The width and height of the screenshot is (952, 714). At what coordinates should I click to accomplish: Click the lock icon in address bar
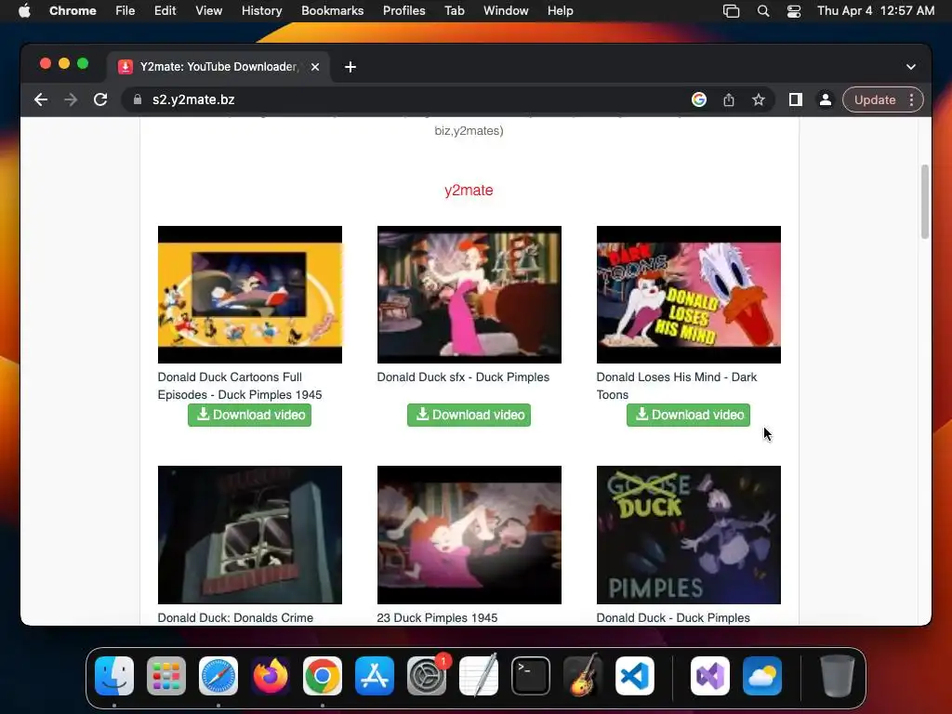[x=138, y=99]
